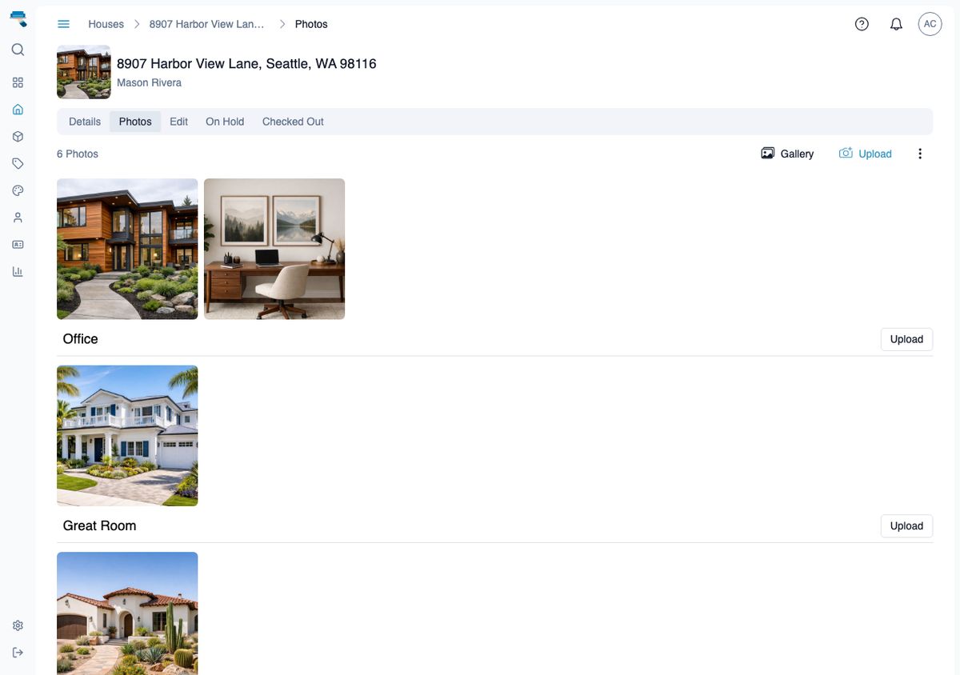
Task: Click the 6 Photos count text
Action: (x=78, y=154)
